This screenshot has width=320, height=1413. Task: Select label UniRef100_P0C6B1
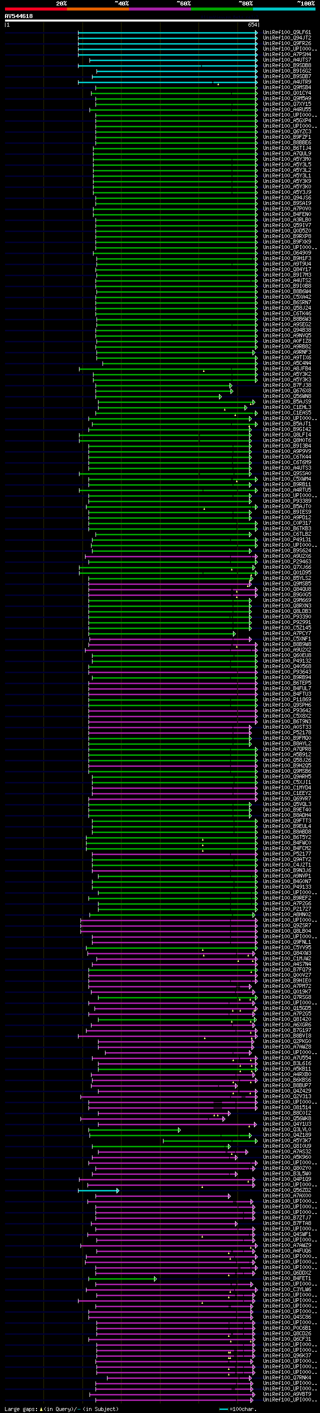click(287, 1328)
